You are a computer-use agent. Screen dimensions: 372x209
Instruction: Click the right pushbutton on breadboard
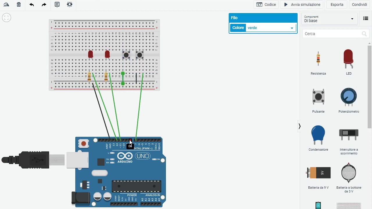tap(140, 55)
